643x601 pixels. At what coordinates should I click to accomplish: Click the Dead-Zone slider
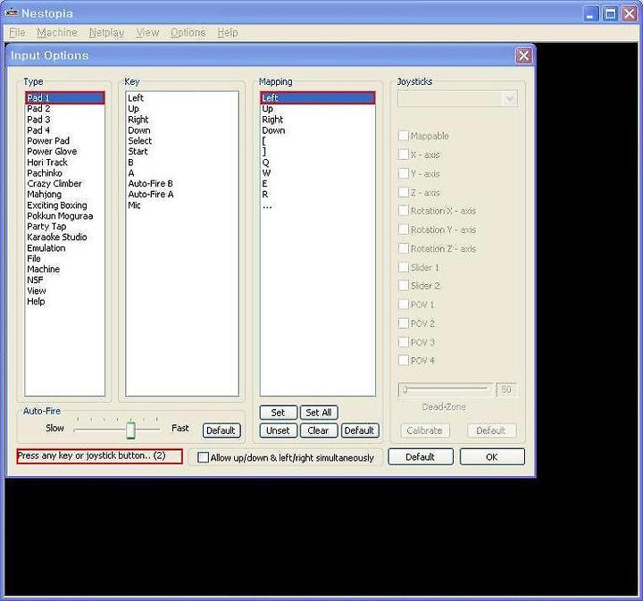[x=446, y=389]
